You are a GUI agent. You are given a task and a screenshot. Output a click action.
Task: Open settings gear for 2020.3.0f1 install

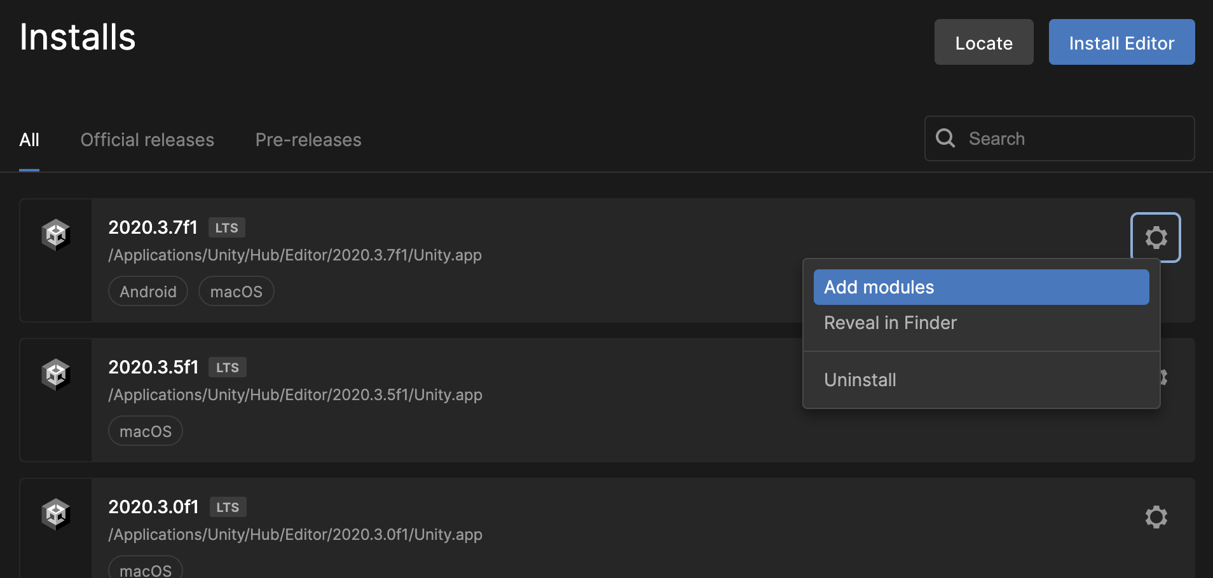pos(1156,517)
